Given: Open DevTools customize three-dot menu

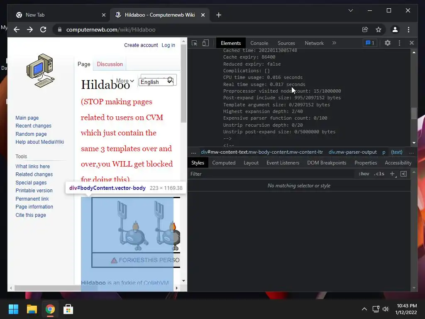Looking at the screenshot, I should pos(399,43).
